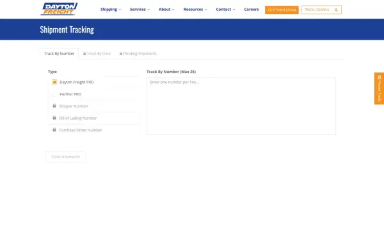This screenshot has width=384, height=240.
Task: Click the lock icon on Pending Shipments tab
Action: [121, 53]
